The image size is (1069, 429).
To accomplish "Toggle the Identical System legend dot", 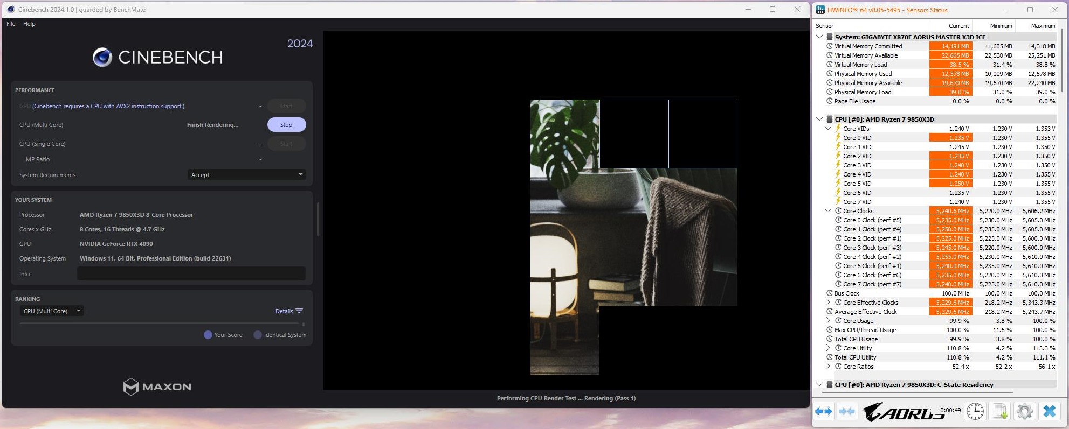I will click(x=258, y=335).
